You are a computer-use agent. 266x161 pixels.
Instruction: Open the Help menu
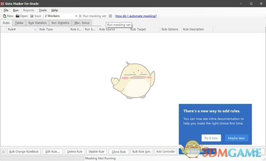[55, 10]
